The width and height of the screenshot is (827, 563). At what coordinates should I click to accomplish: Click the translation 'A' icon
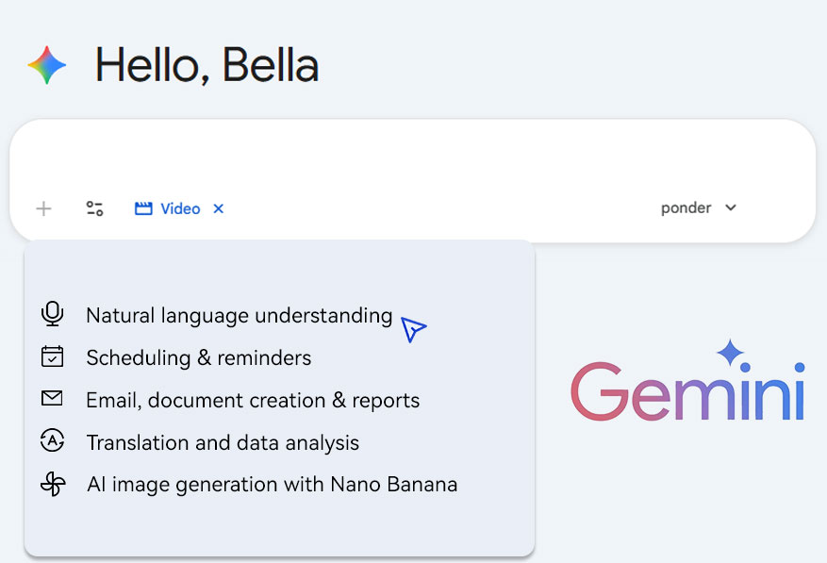[53, 441]
